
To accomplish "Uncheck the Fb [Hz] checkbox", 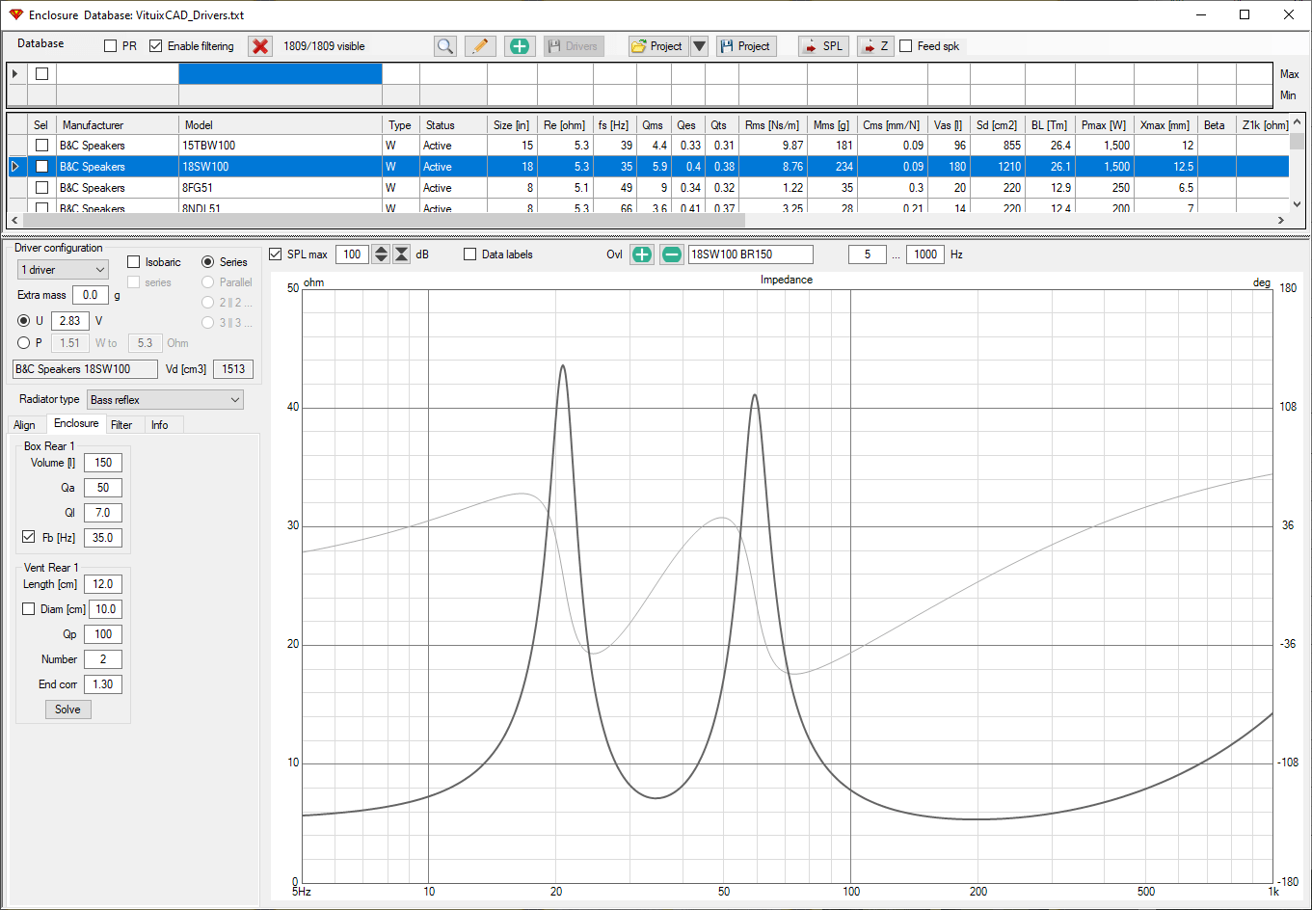I will (x=28, y=538).
